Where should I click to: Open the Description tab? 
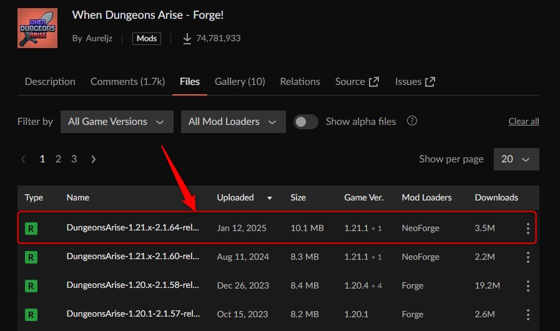(x=50, y=81)
